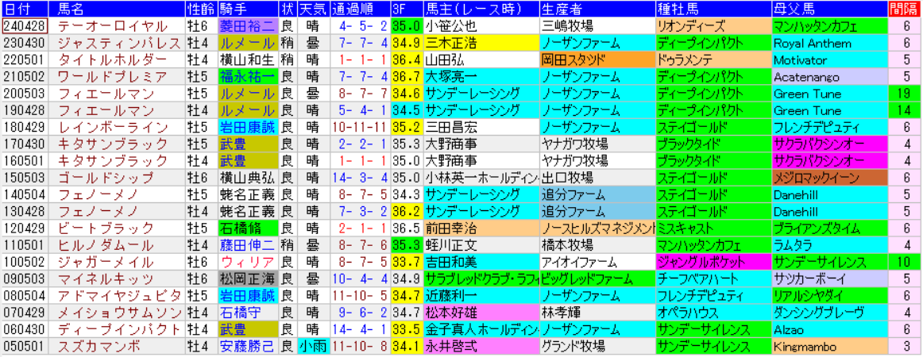This screenshot has height=357, width=923.
Task: Select owner 三木正浩
Action: (481, 44)
